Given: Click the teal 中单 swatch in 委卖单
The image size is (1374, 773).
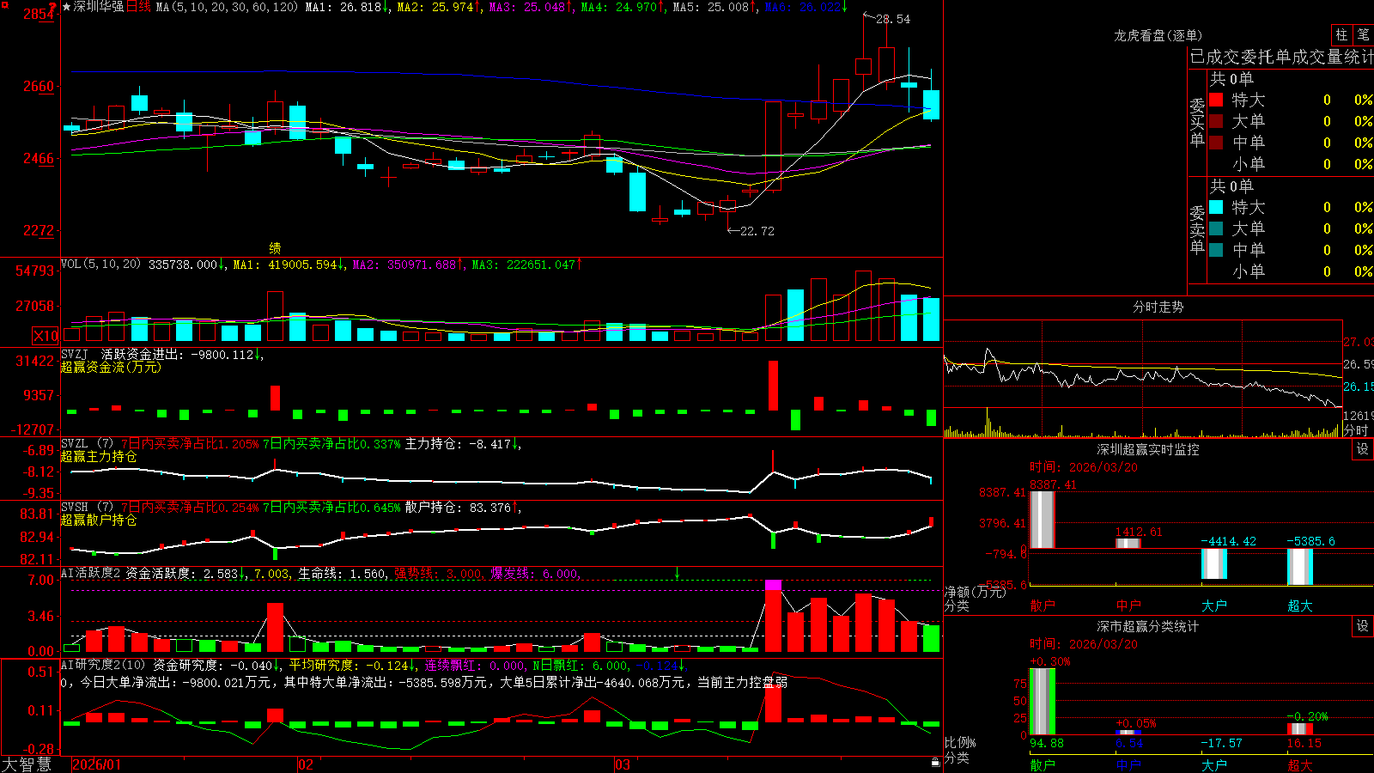Looking at the screenshot, I should 1216,250.
